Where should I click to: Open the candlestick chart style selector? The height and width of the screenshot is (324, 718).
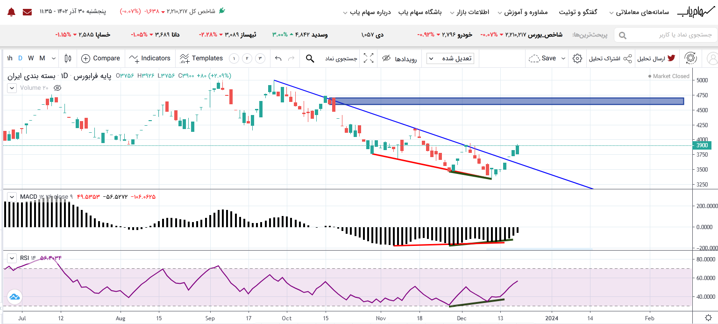(x=68, y=58)
